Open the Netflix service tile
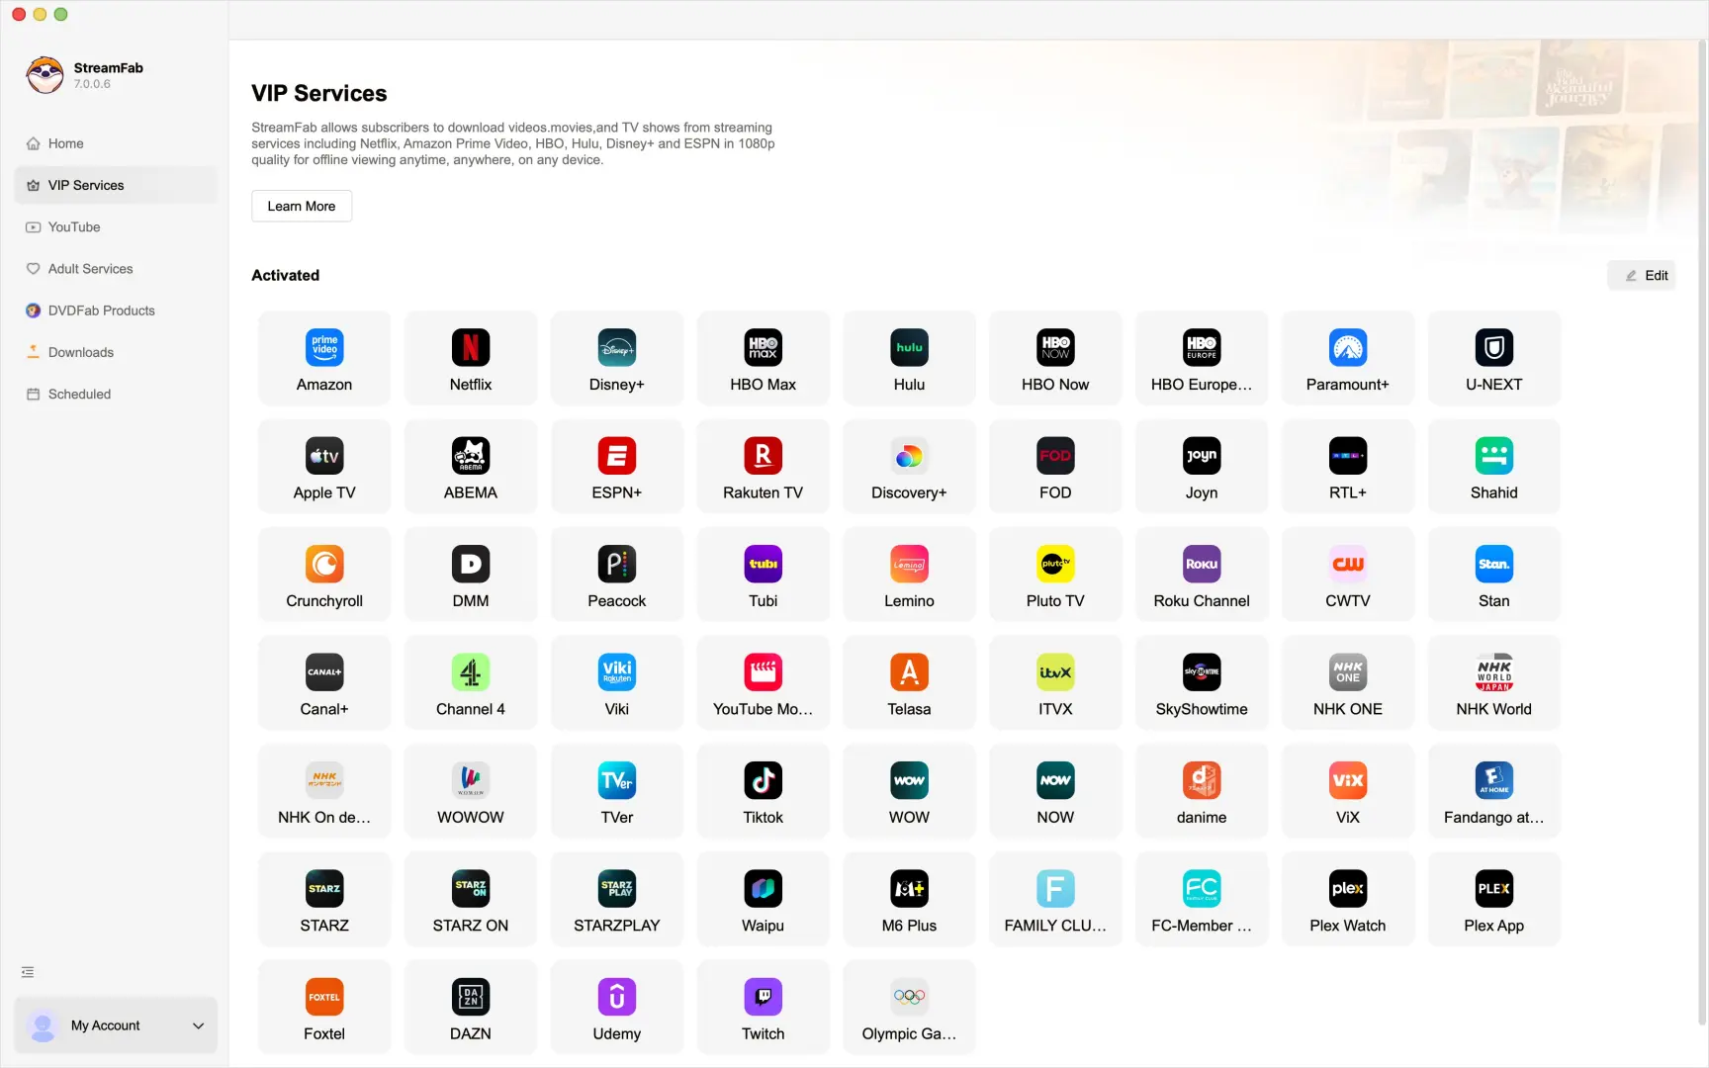Screen dimensions: 1709x1068 click(471, 359)
